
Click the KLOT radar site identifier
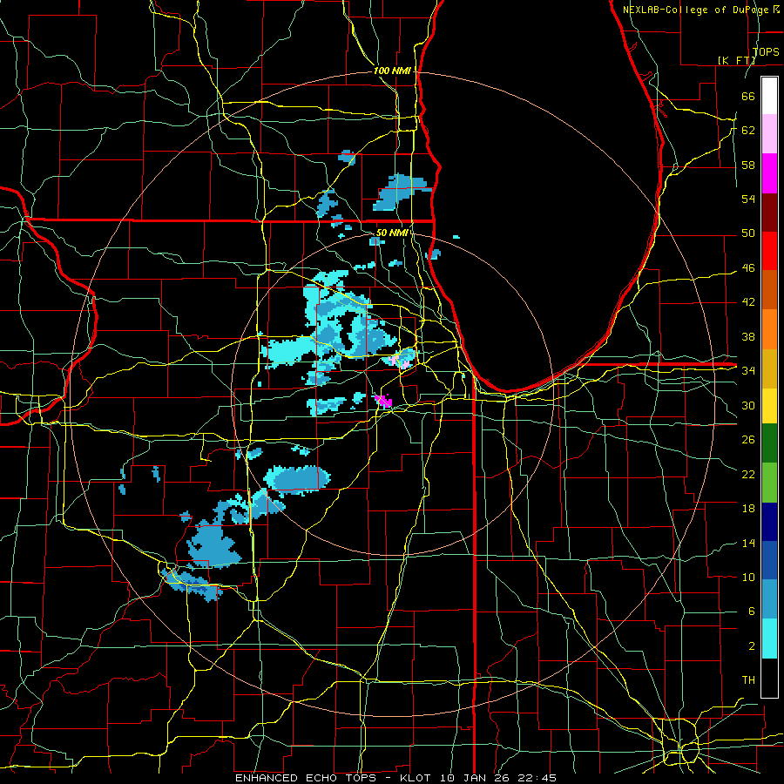pyautogui.click(x=417, y=778)
